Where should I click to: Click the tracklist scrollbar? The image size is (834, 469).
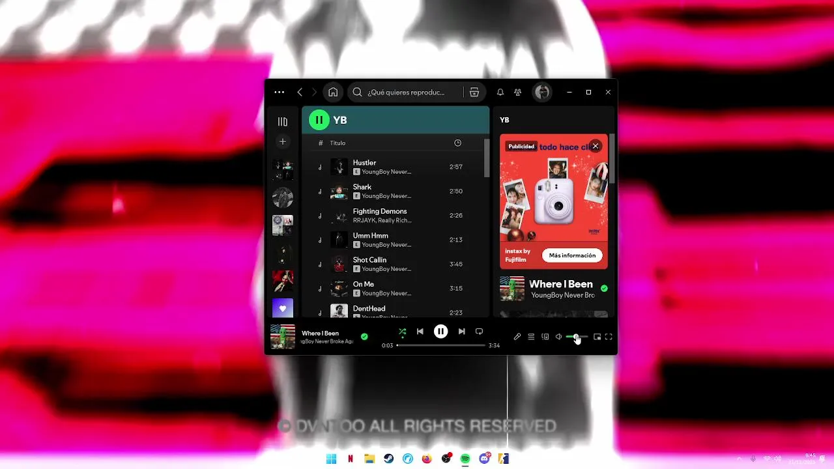[486, 158]
